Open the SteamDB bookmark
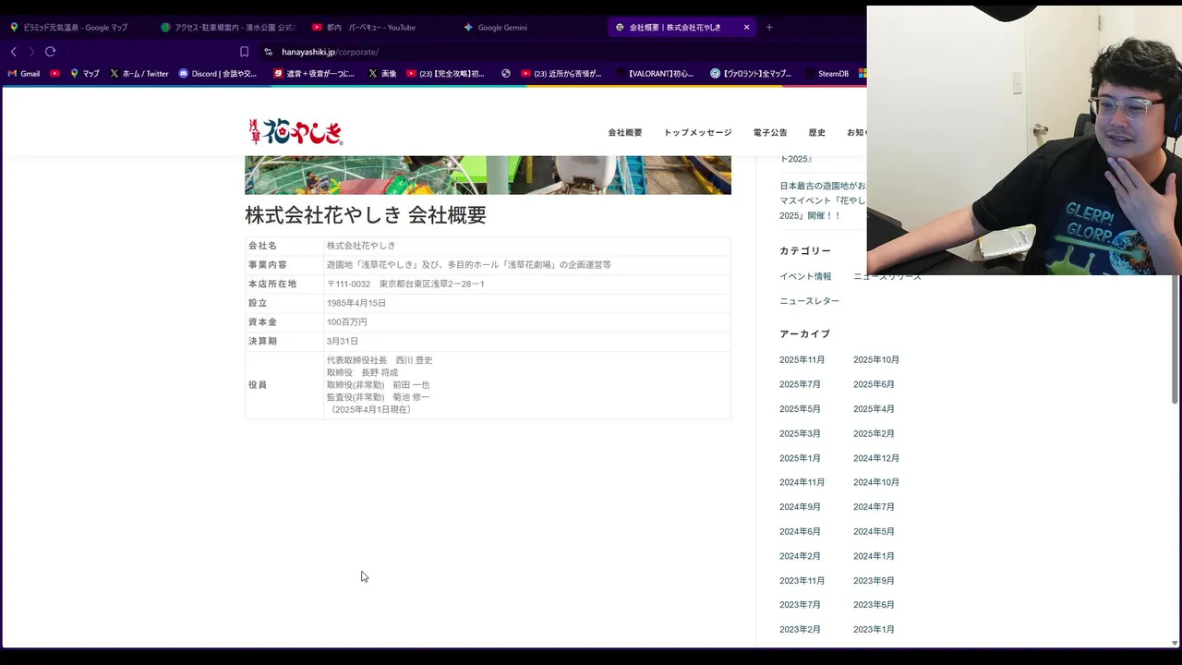The image size is (1182, 665). point(826,73)
